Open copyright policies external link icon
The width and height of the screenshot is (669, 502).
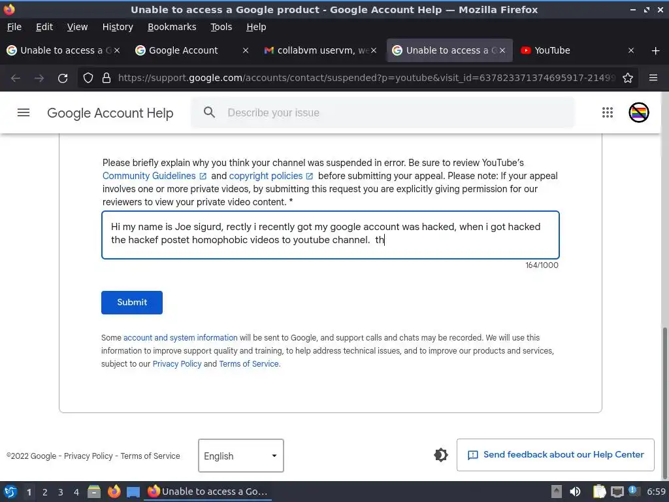(x=310, y=176)
